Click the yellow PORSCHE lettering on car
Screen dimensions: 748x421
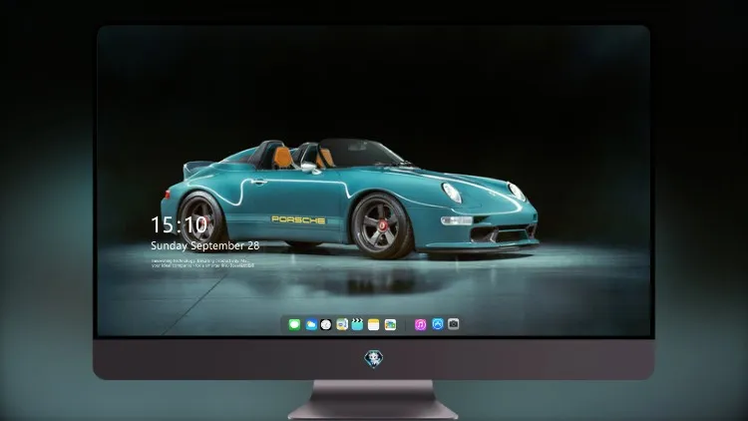pos(298,219)
